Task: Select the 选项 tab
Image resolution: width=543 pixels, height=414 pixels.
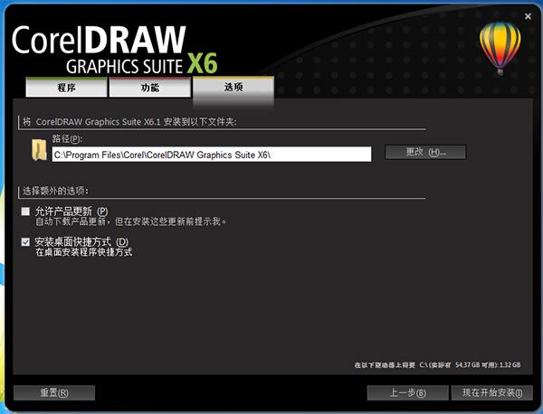Action: [233, 89]
